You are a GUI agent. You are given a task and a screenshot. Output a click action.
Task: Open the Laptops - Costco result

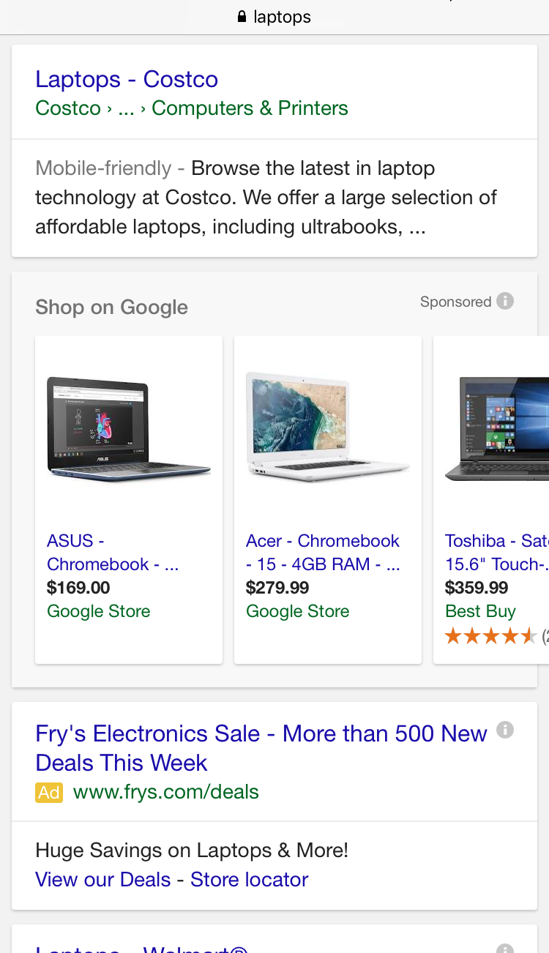126,79
